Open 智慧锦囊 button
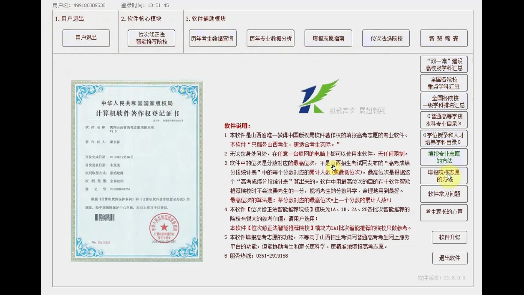524x295 pixels. coord(444,38)
